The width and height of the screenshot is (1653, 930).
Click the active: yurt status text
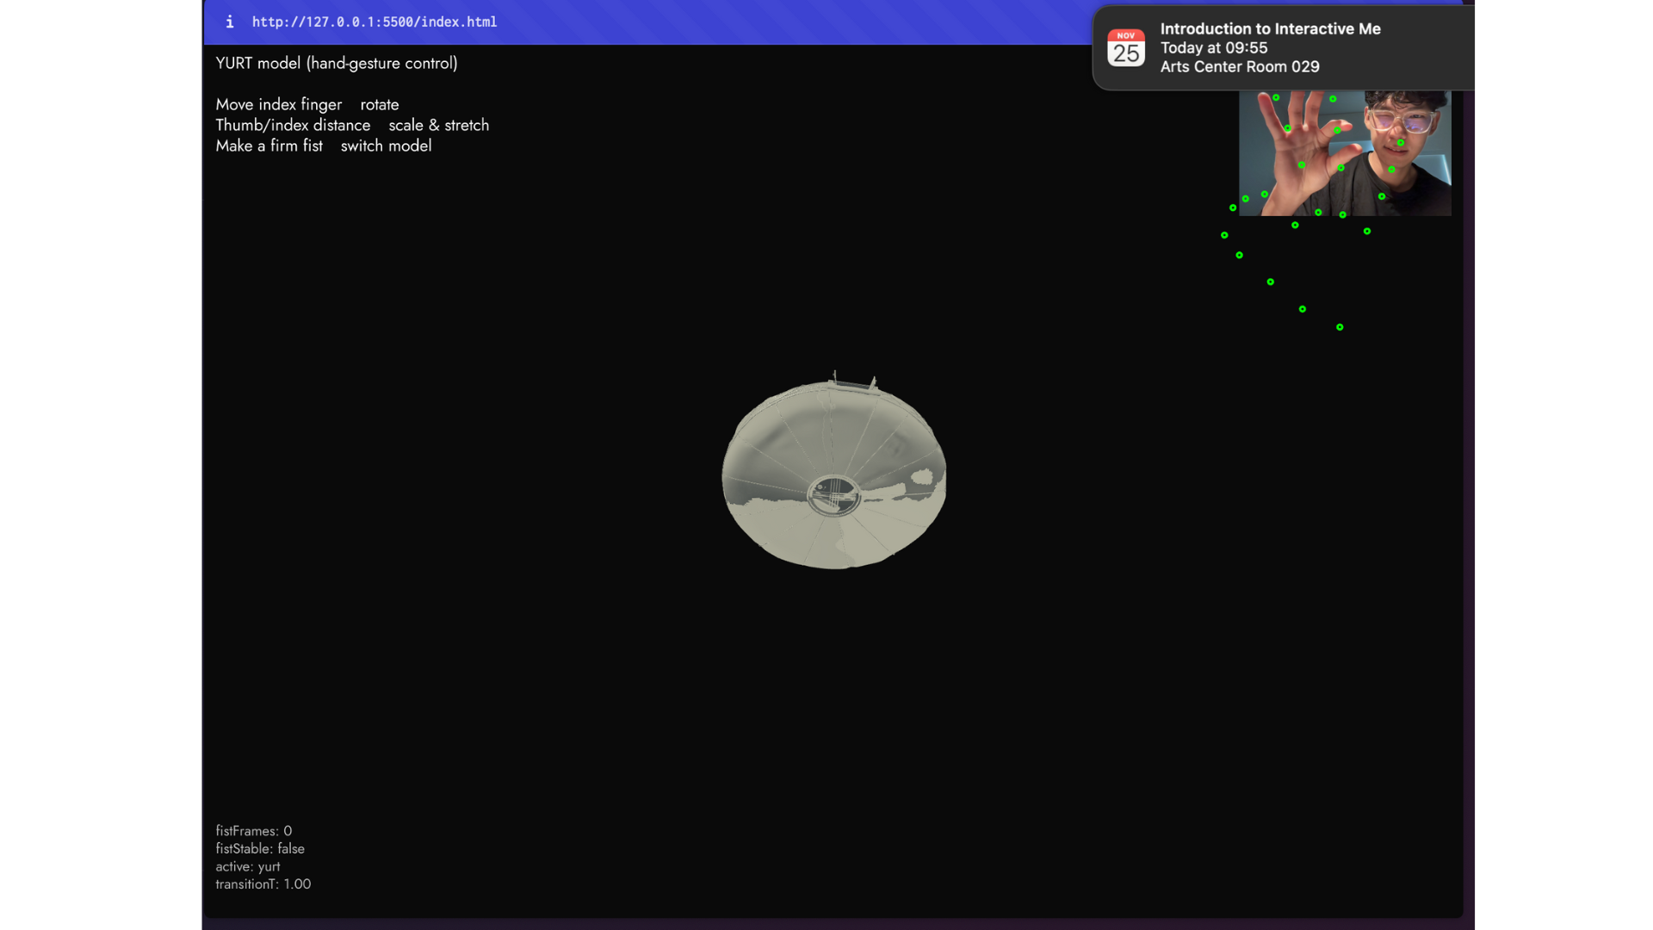click(x=247, y=867)
